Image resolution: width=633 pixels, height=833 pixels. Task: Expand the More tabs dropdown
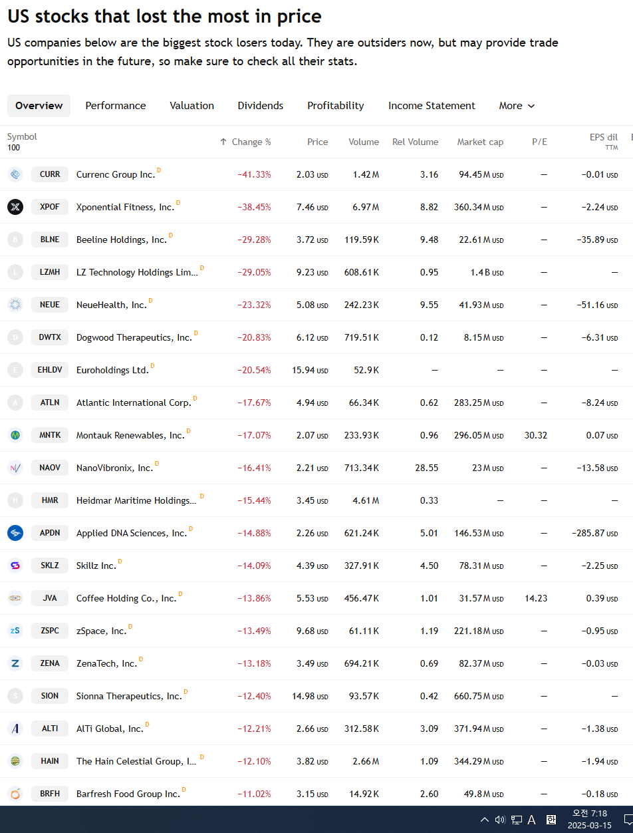point(517,106)
